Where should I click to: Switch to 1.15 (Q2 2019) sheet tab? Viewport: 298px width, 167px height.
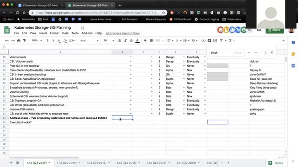tap(67, 163)
